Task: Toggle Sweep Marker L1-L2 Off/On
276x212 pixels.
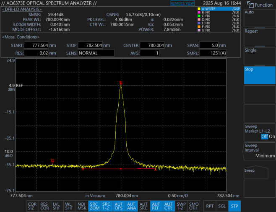Action: click(x=259, y=131)
